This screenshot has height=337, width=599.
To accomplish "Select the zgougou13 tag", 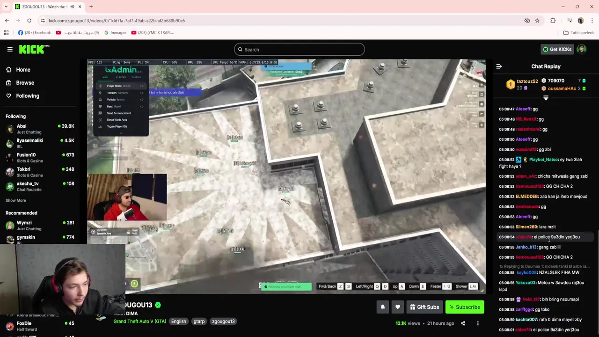I will click(223, 322).
